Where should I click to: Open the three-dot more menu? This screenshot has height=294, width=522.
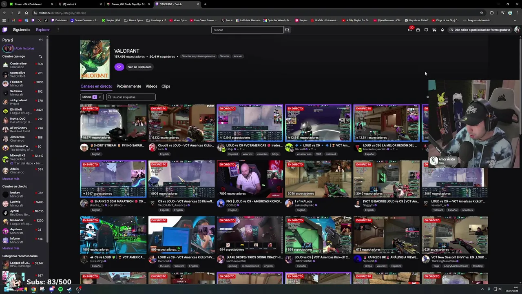pyautogui.click(x=58, y=30)
